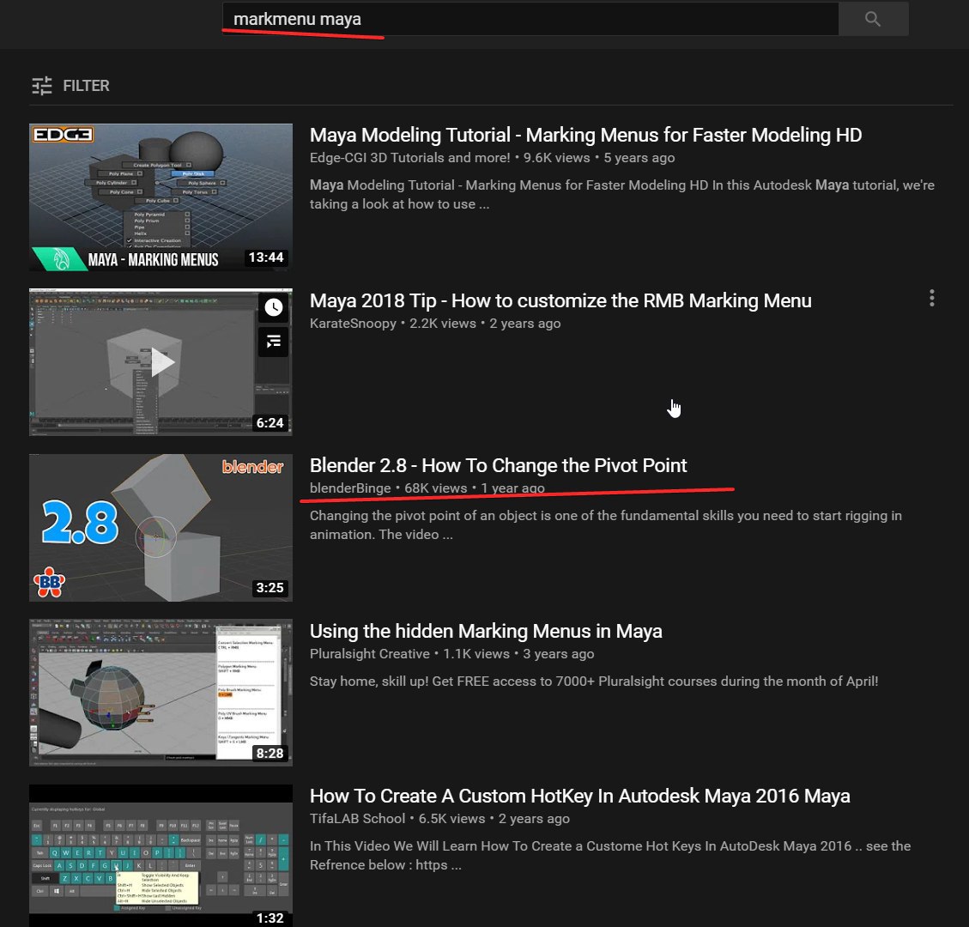Open the Maya Marking Menus Edge thumbnail
Image resolution: width=969 pixels, height=927 pixels.
pos(160,197)
